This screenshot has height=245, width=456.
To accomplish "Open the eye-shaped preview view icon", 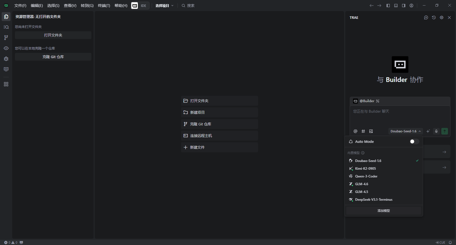I will (6, 48).
